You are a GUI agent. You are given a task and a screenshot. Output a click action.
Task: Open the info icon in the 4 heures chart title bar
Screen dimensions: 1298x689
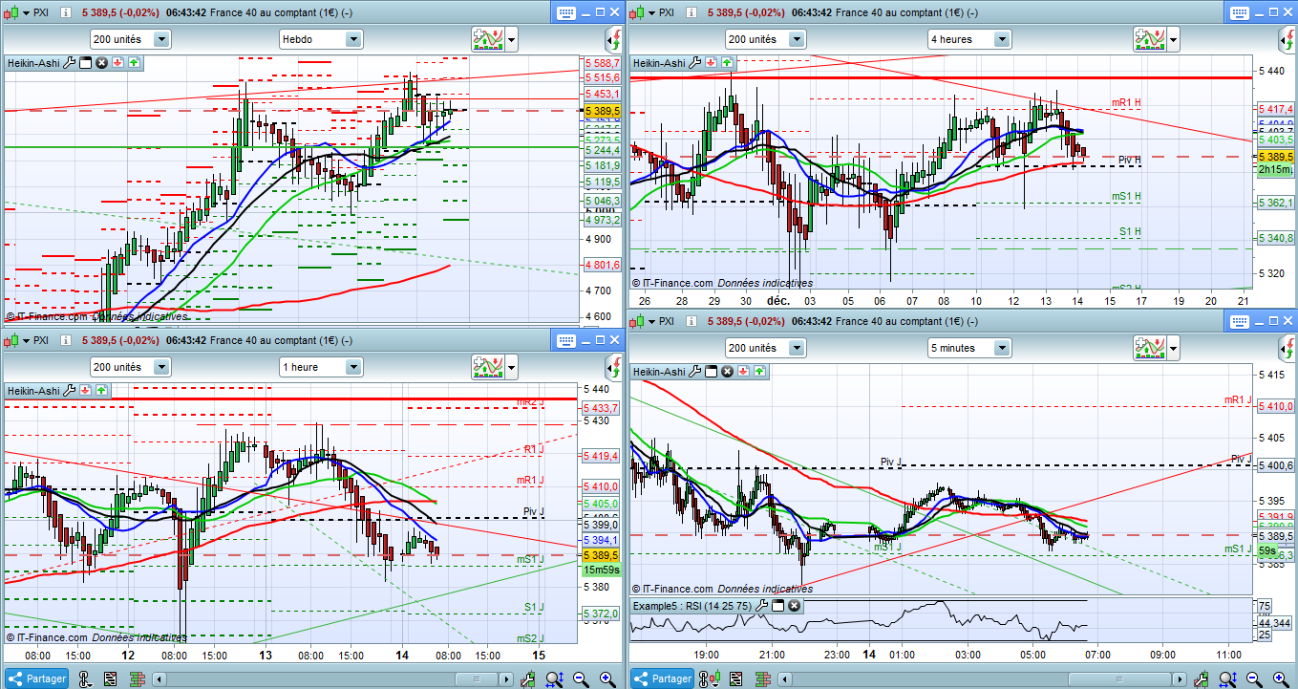tap(692, 13)
